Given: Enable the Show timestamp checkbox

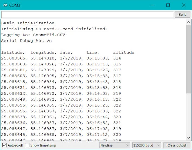Looking at the screenshot, I should [27, 145].
